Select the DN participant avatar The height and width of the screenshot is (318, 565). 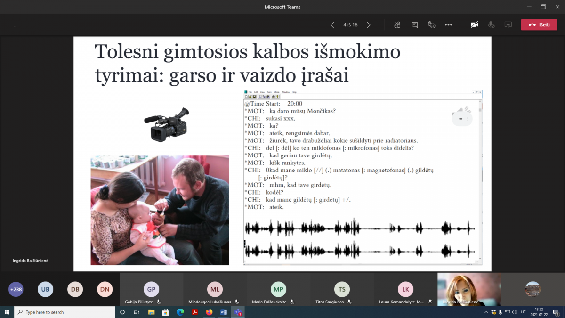click(x=105, y=289)
